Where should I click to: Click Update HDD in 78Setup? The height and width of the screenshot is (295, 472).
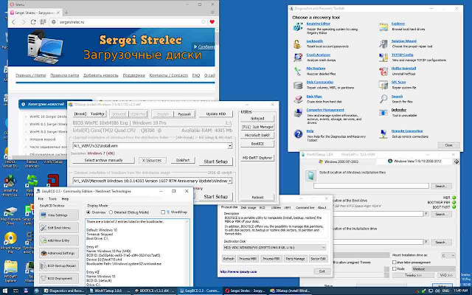click(x=216, y=114)
